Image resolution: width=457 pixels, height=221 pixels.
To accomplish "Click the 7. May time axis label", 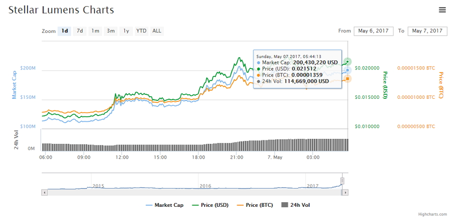I will pos(275,157).
